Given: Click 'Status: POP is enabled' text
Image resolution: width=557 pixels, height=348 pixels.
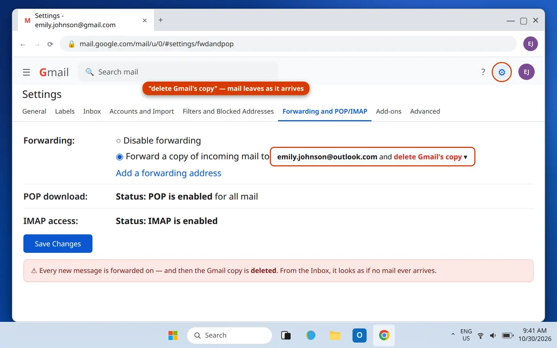Looking at the screenshot, I should [164, 196].
